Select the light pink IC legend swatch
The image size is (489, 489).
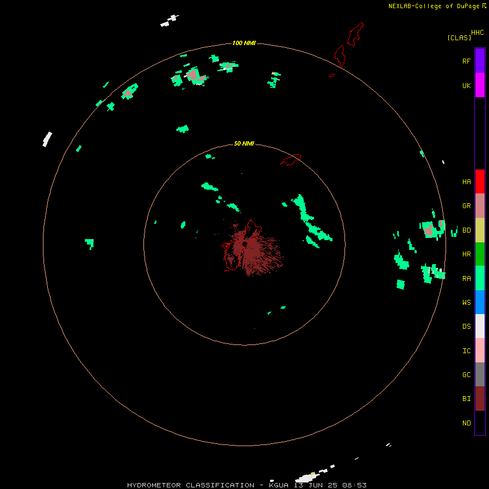tap(480, 350)
